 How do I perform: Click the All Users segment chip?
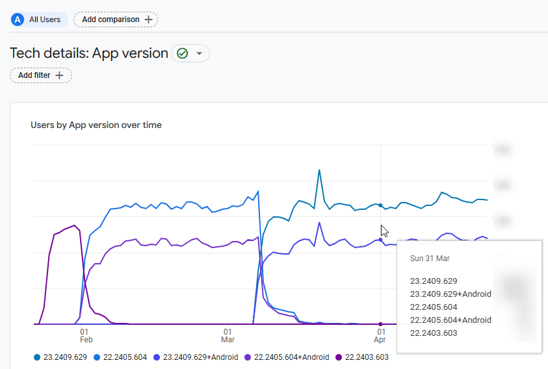(x=39, y=19)
